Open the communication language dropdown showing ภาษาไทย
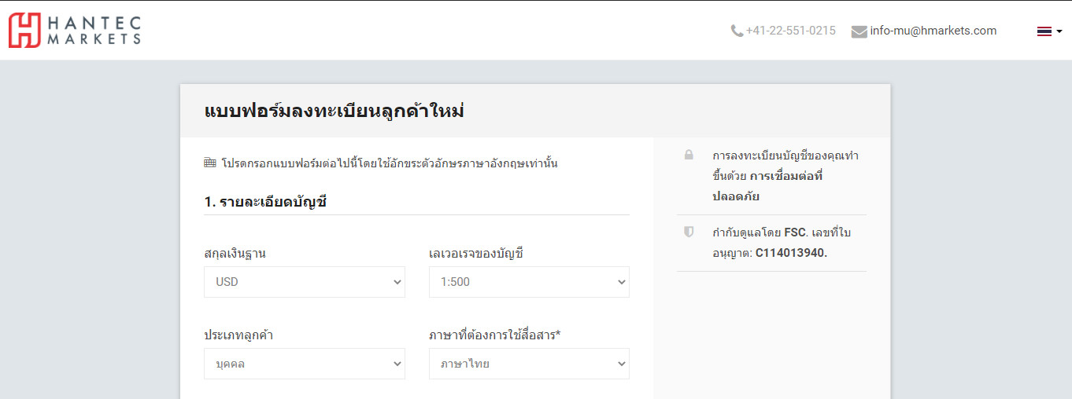Viewport: 1072px width, 399px height. (x=529, y=364)
